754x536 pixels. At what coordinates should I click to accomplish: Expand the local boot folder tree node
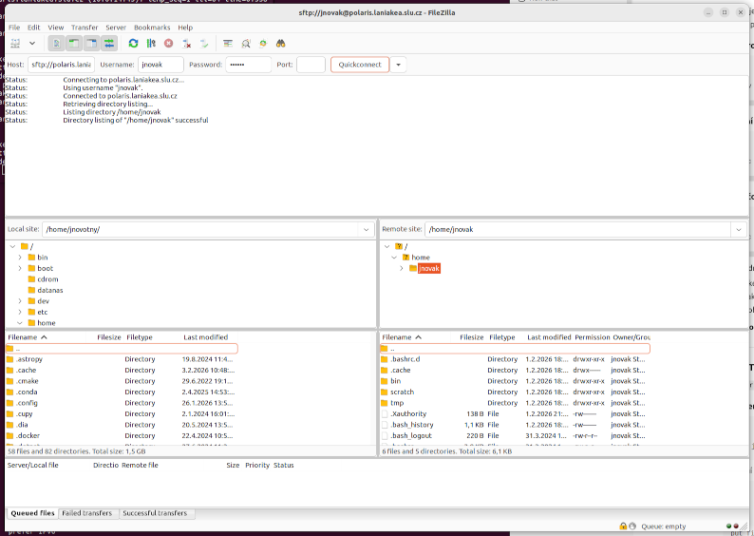(20, 269)
